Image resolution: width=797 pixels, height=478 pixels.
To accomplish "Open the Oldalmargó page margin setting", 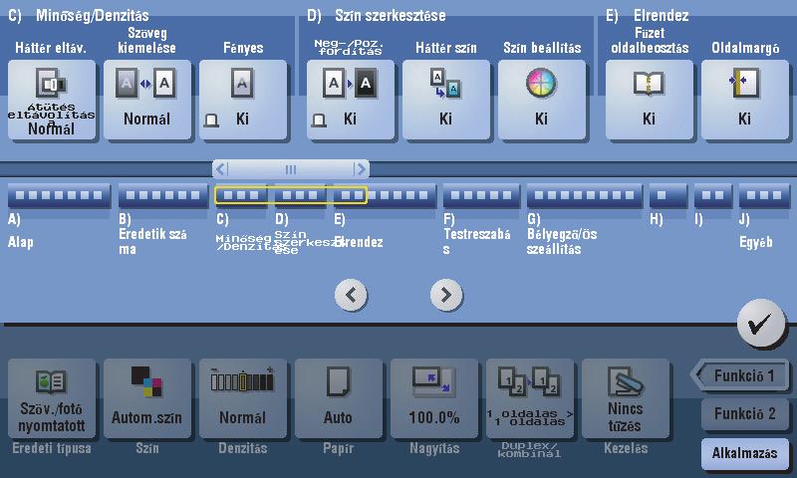I will click(745, 100).
